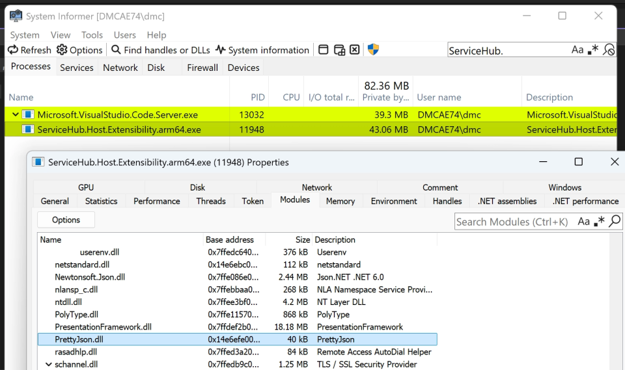Click the find-window-and-thread toolbar icon
This screenshot has height=370, width=625.
click(339, 50)
